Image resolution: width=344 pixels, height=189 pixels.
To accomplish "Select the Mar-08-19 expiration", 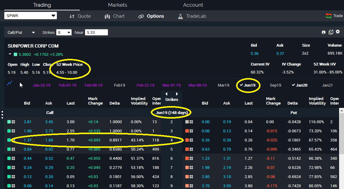I will pos(198,85).
